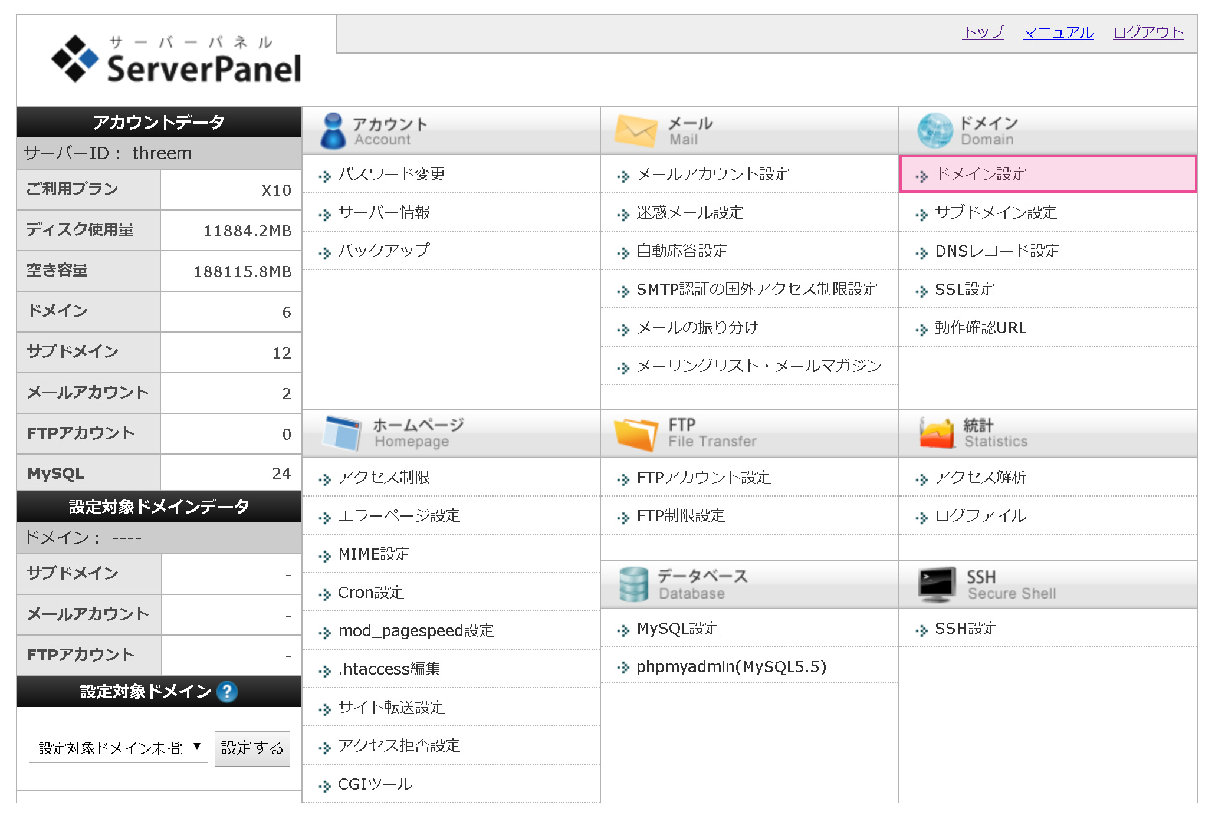Open the トップ link
The height and width of the screenshot is (822, 1215).
pos(983,32)
